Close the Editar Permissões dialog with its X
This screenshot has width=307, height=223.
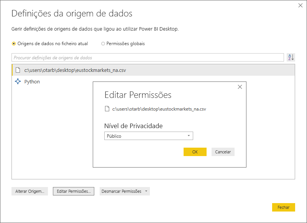pos(240,87)
